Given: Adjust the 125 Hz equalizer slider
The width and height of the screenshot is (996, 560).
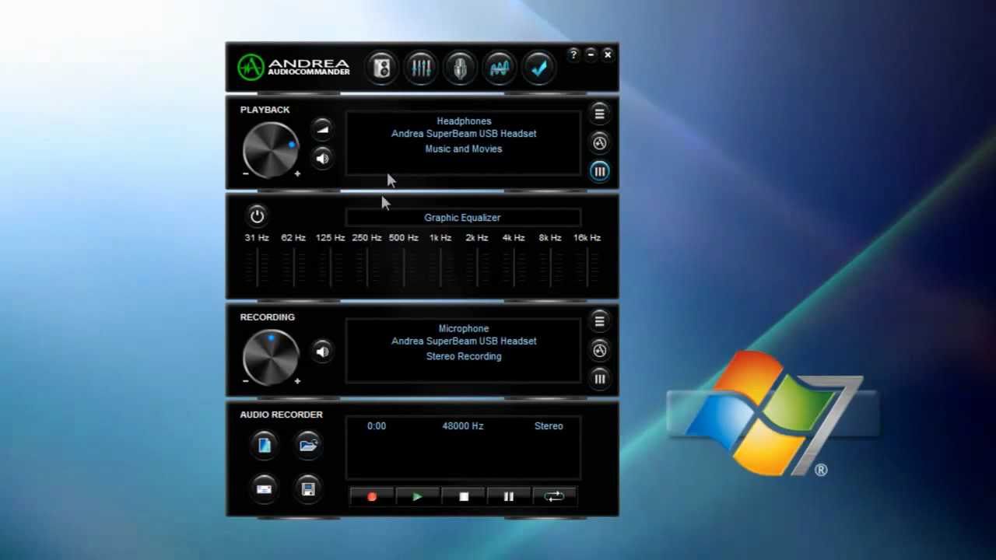Looking at the screenshot, I should click(330, 268).
